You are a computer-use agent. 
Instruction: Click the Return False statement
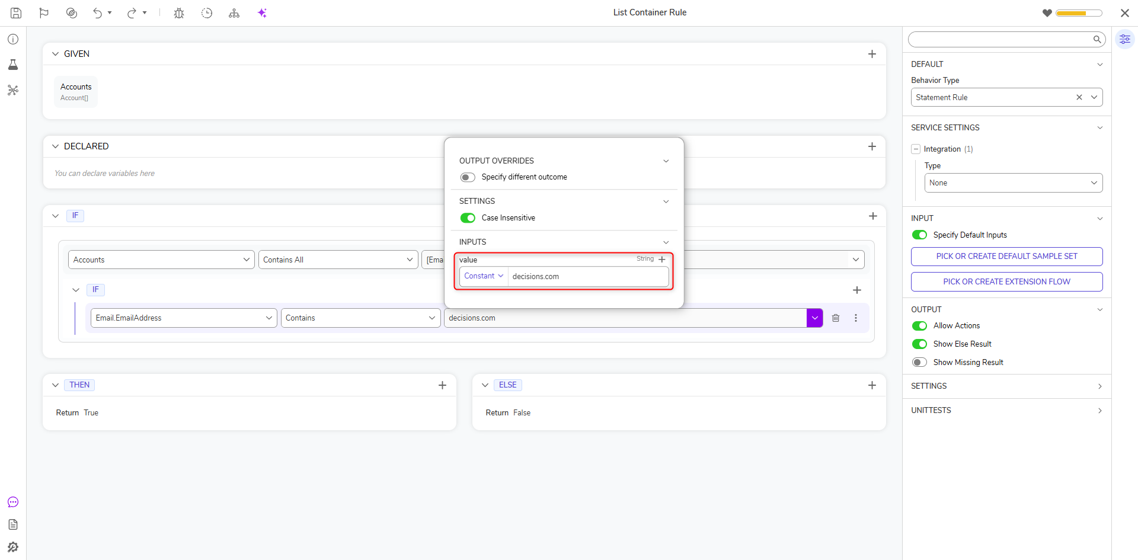click(x=508, y=413)
